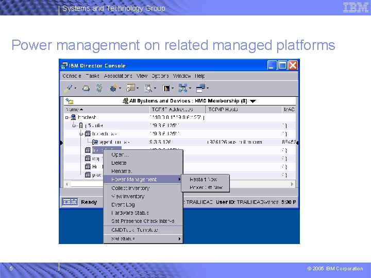Open dropdown arrow next to gear icon

[120, 89]
